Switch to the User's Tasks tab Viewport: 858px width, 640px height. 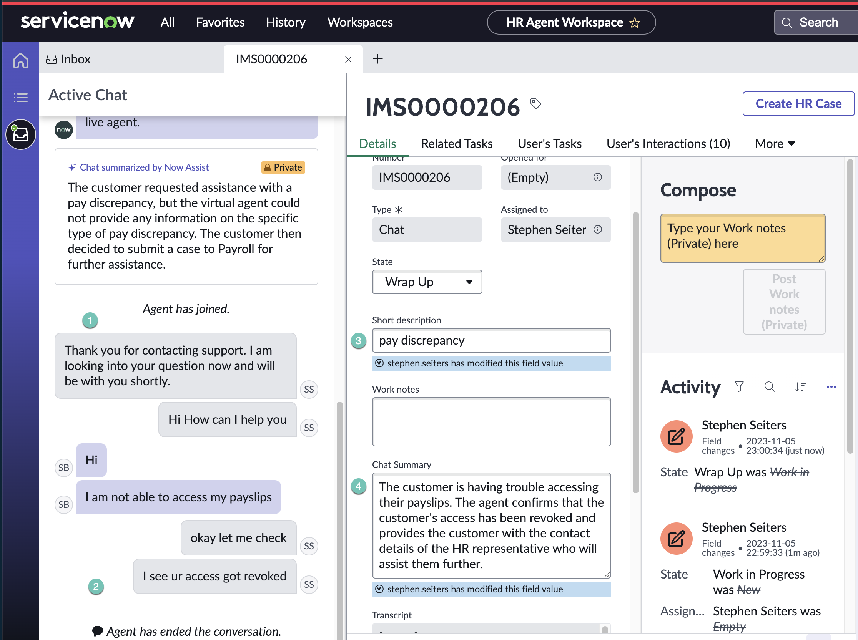[x=549, y=144]
